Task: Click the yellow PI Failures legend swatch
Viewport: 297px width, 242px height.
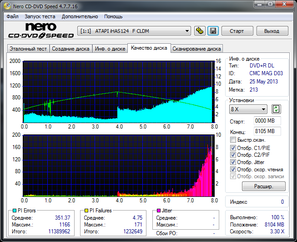Action: tap(86, 211)
